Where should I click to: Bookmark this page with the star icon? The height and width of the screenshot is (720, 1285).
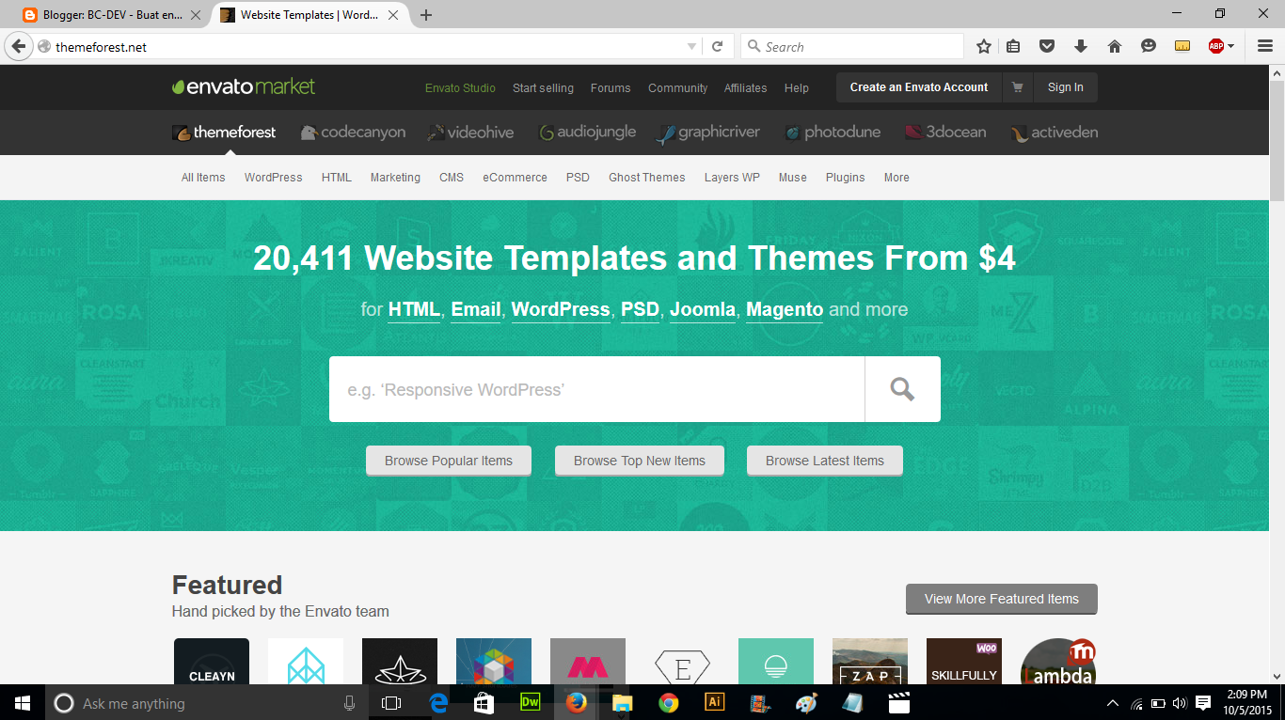pyautogui.click(x=984, y=46)
